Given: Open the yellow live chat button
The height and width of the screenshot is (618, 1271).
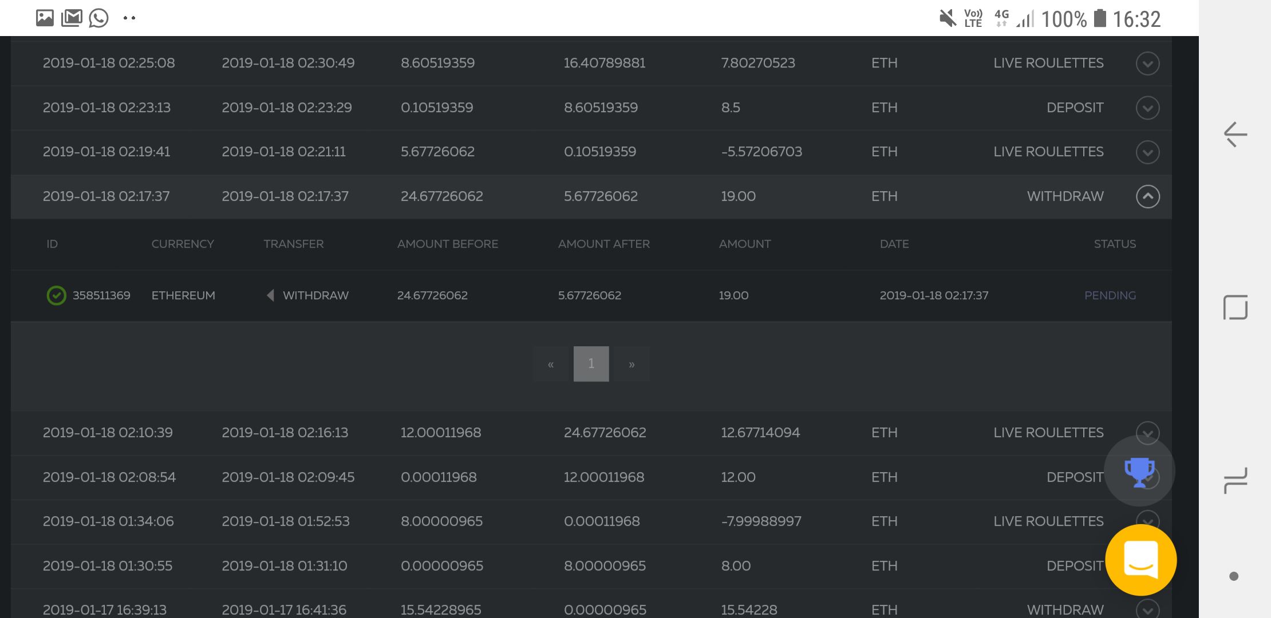Looking at the screenshot, I should (x=1141, y=560).
